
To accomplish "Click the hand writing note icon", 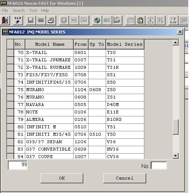I will [x=117, y=20].
